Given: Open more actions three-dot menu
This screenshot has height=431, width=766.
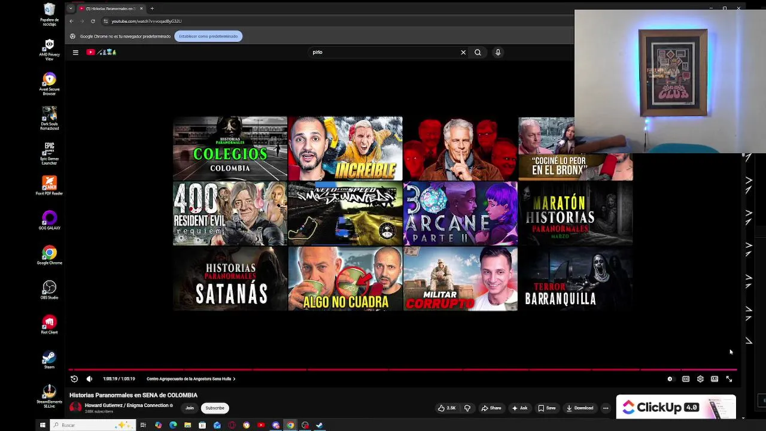Looking at the screenshot, I should [x=606, y=408].
